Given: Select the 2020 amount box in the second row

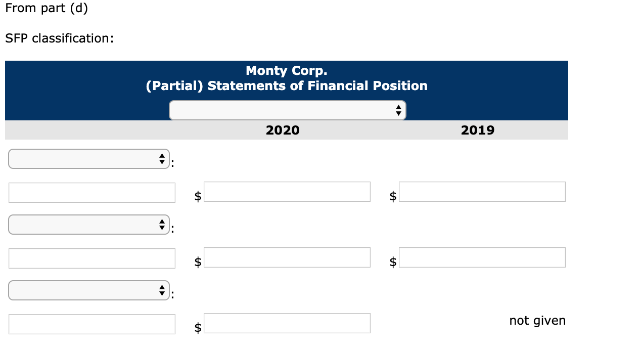Looking at the screenshot, I should (287, 257).
